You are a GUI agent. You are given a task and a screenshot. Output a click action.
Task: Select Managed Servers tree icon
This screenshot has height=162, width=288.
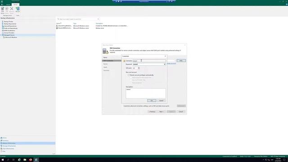3,35
